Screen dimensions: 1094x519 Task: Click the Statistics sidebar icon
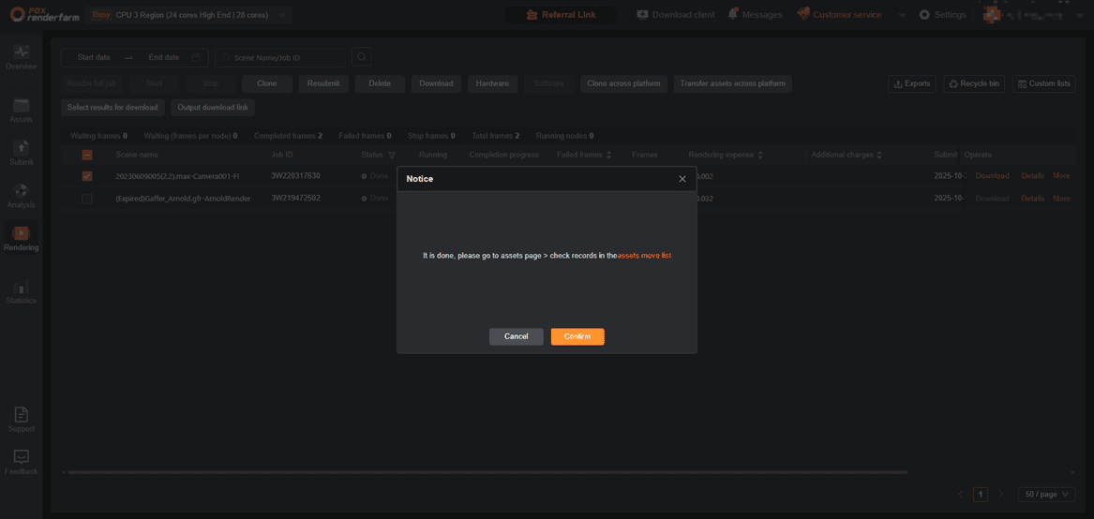[21, 288]
